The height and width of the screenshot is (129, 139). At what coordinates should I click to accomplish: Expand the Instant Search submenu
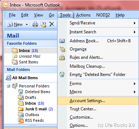[x=98, y=32]
